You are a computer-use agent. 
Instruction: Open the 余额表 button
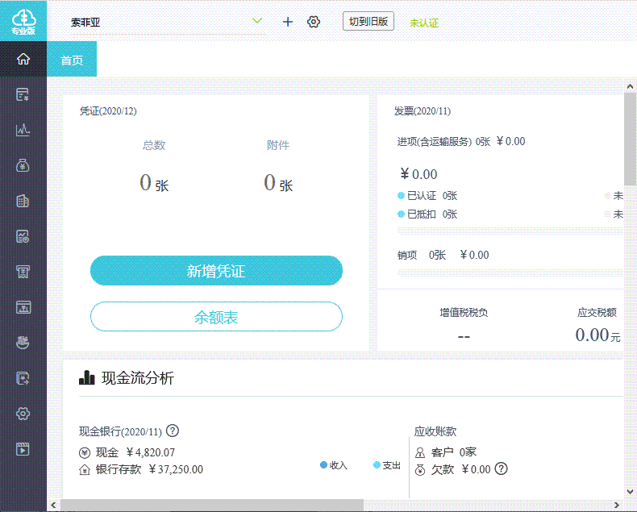[x=216, y=317]
